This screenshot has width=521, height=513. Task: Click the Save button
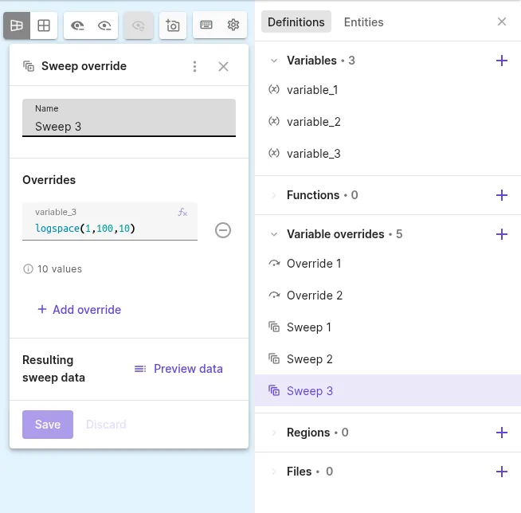click(48, 425)
